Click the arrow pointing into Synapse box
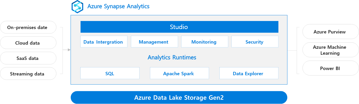Screen dimensions: 359x104 click(x=69, y=50)
